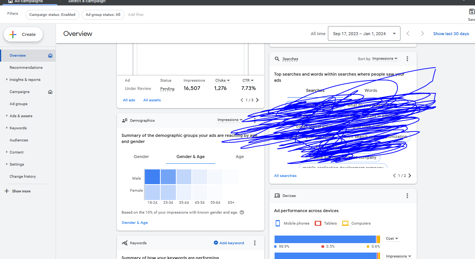Click the help icon after known gender and age
475x259 pixels.
[x=242, y=212]
